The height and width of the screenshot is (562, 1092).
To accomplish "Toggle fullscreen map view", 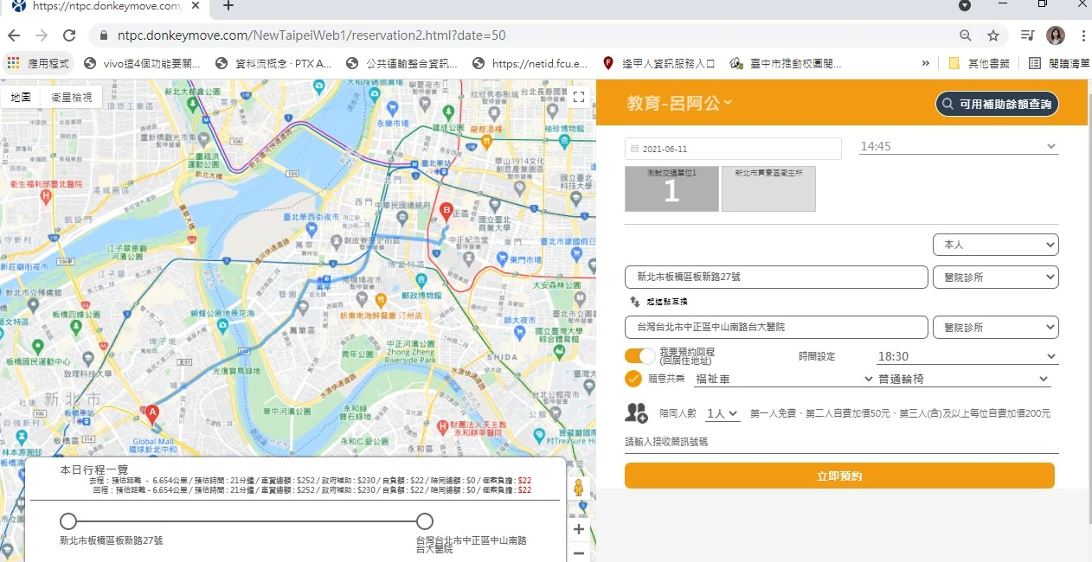I will [579, 98].
